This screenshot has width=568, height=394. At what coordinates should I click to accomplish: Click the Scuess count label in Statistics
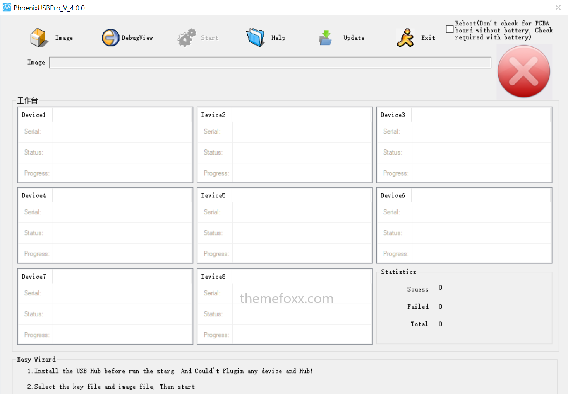point(418,289)
